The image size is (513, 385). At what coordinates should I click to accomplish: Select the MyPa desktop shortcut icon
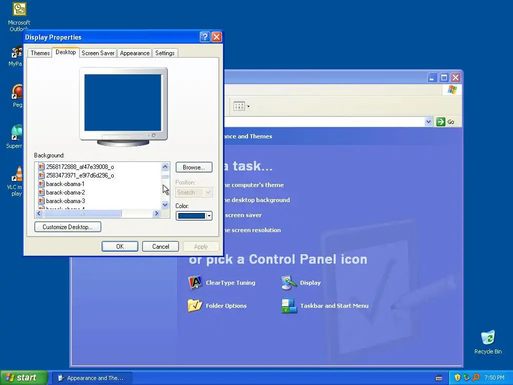click(x=17, y=52)
